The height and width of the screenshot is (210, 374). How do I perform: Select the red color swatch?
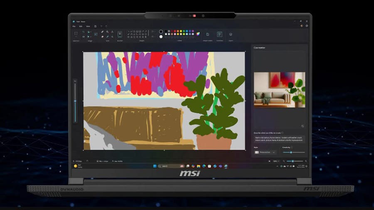[x=175, y=31]
